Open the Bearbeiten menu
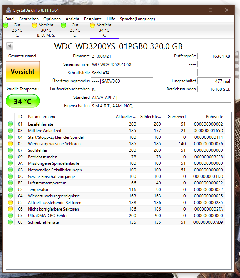The image size is (240, 278). pyautogui.click(x=29, y=19)
